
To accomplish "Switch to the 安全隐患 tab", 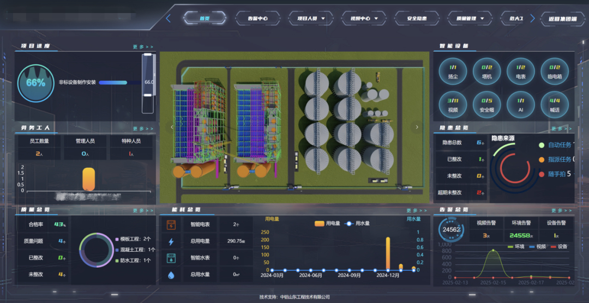I will click(417, 19).
